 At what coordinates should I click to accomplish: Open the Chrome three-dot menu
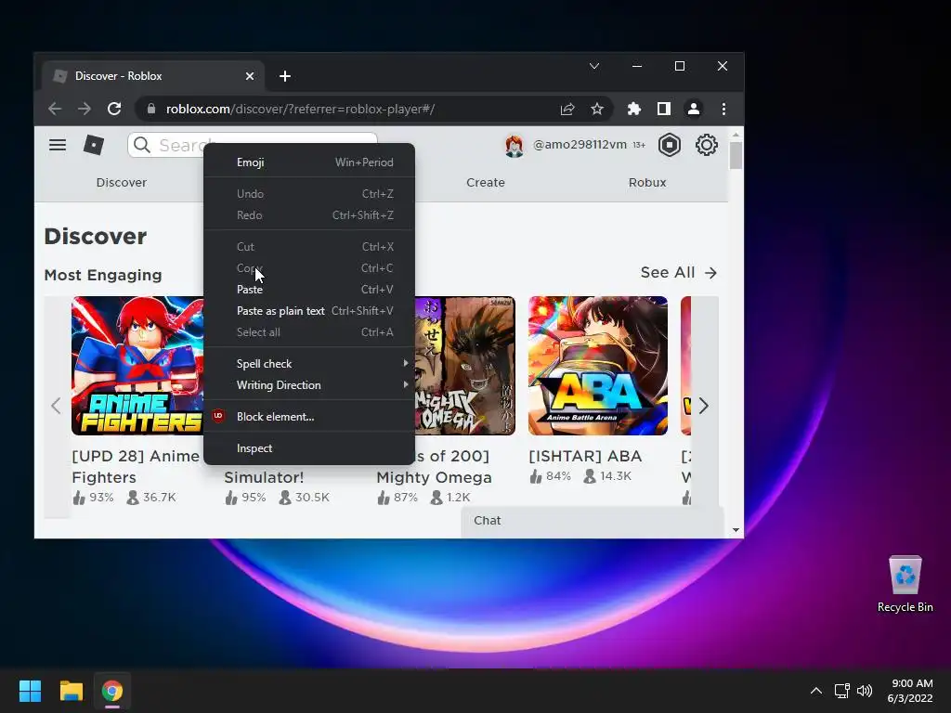click(723, 110)
